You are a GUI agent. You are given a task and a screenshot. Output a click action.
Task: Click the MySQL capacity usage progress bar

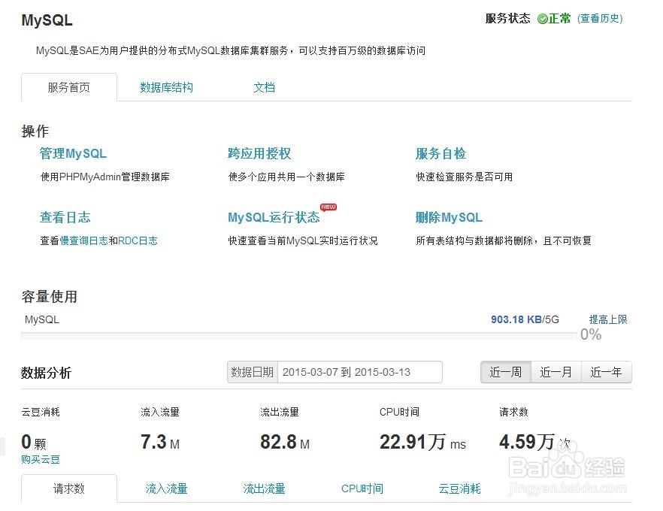point(301,334)
